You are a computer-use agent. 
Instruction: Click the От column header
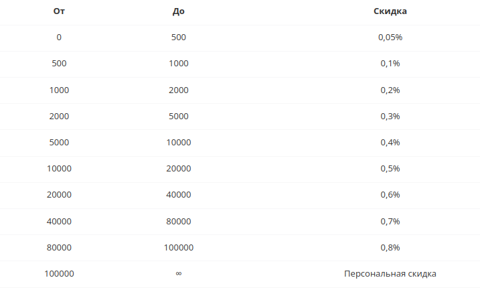click(x=59, y=11)
